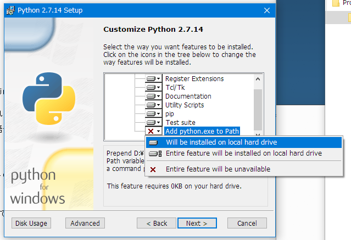Close the Python 2.7.14 Setup window
351x240 pixels.
click(267, 10)
